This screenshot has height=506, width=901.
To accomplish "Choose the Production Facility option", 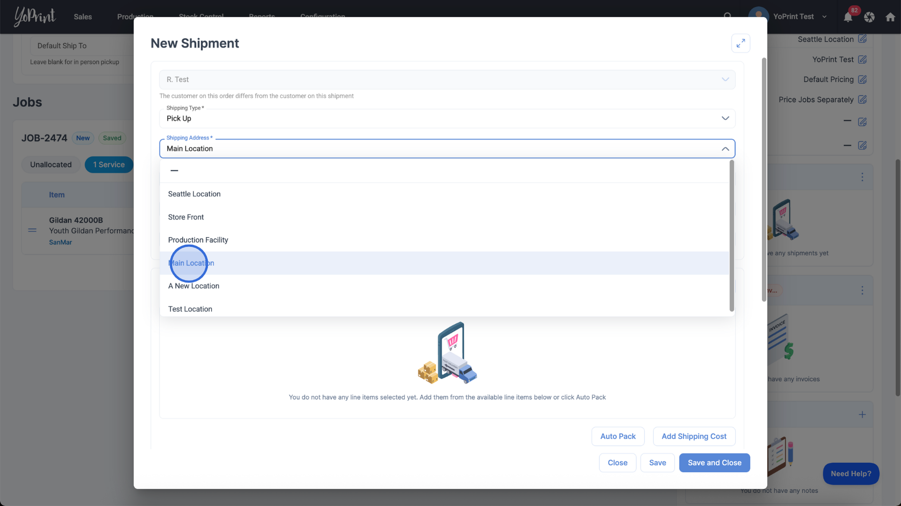I will 198,240.
